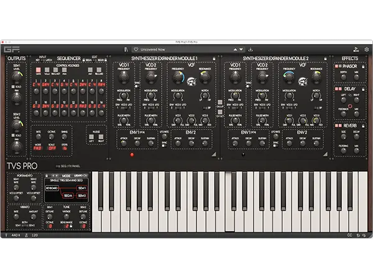Click the tuning fork icon in status bar
373x279 pixels.
[x=6, y=235]
